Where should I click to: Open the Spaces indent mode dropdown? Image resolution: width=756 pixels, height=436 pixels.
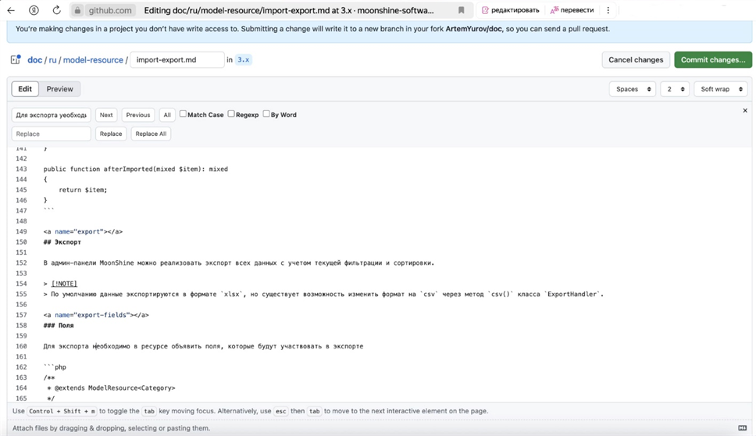[633, 89]
